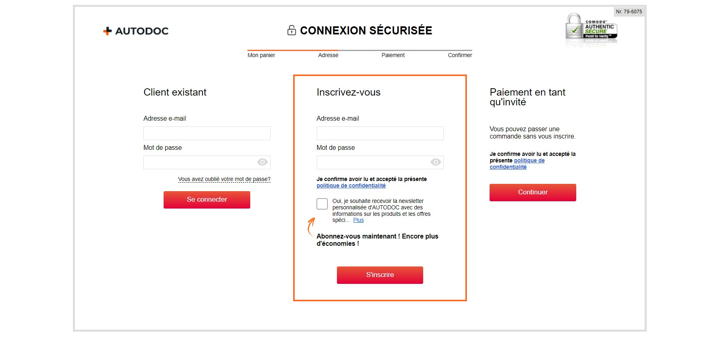Tick the AUTODOC newsletter checkbox

pyautogui.click(x=322, y=204)
